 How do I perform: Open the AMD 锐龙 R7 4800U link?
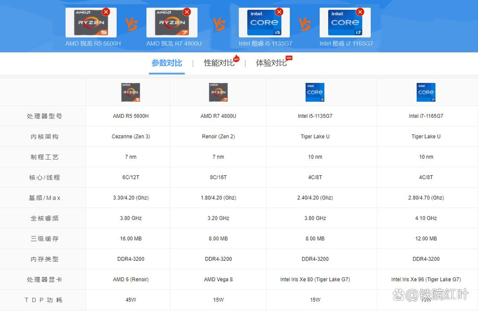(174, 43)
